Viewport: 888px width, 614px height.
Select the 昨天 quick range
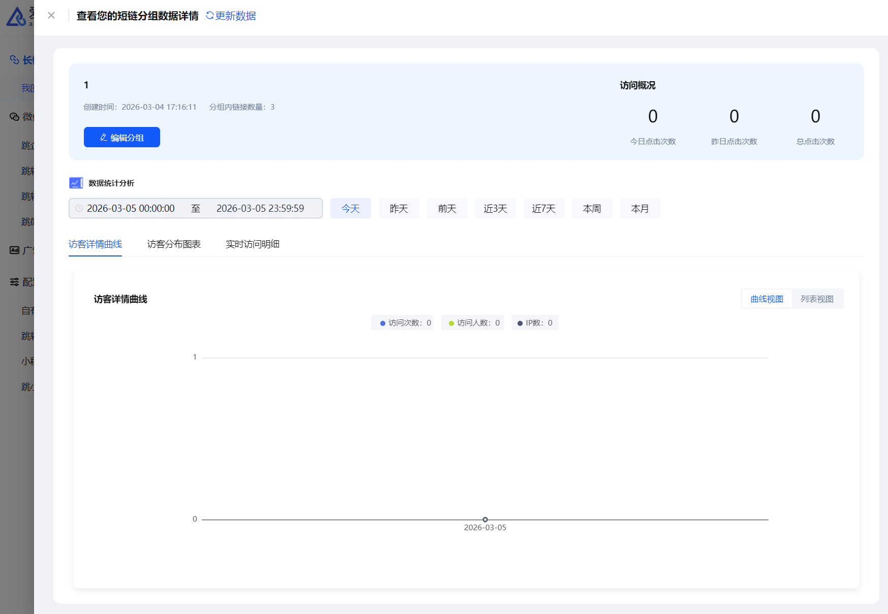click(399, 208)
